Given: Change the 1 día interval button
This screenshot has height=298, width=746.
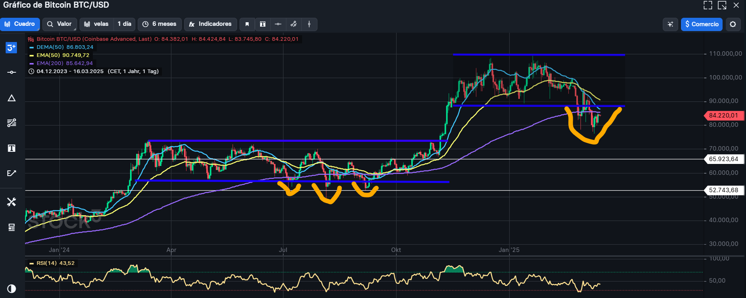Looking at the screenshot, I should click(124, 24).
